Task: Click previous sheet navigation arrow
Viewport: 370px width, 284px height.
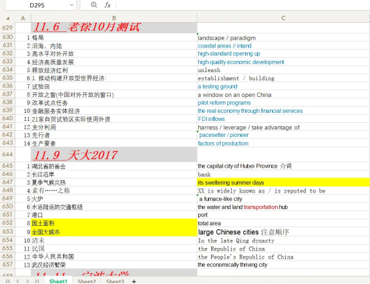Action: pos(17,281)
